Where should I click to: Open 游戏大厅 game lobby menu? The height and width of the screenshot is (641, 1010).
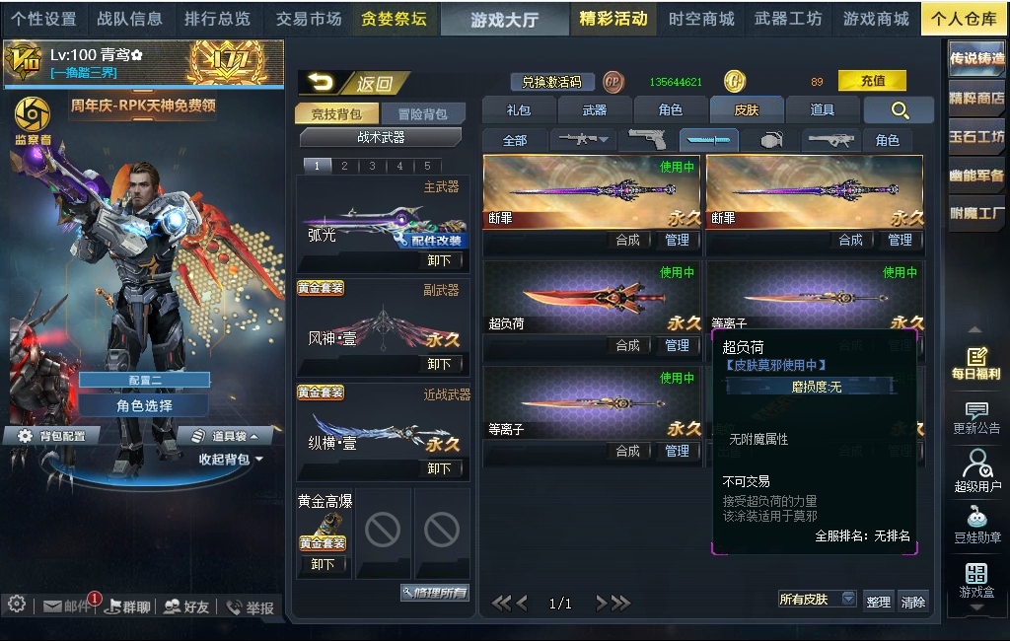(x=505, y=20)
